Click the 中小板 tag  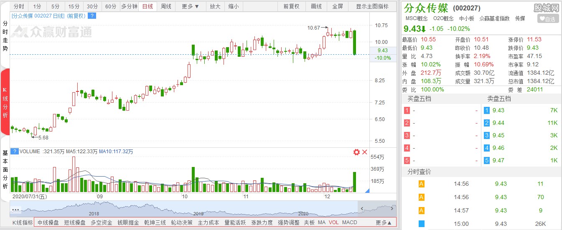467,18
